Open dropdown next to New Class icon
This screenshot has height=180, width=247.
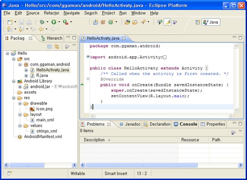(x=116, y=22)
